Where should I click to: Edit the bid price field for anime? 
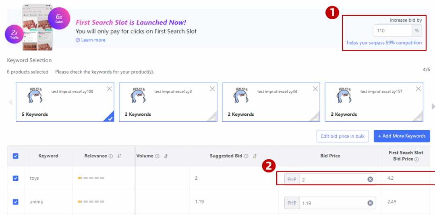pos(333,203)
